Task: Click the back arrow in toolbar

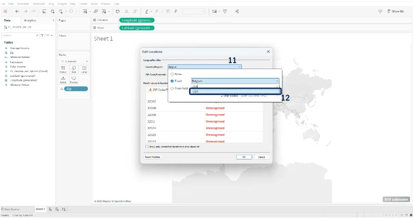Action: click(17, 12)
